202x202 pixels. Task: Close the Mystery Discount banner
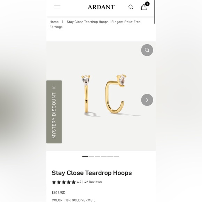pos(54,88)
